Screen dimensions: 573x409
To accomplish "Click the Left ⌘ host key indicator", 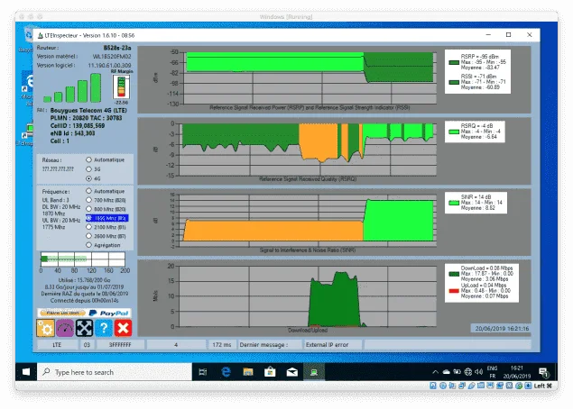I will 542,386.
